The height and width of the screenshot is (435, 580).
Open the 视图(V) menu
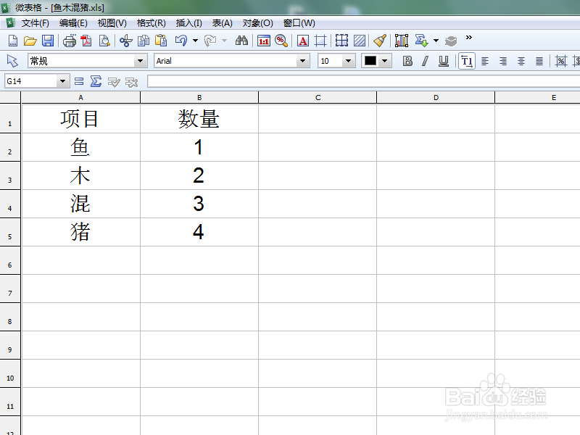(112, 23)
